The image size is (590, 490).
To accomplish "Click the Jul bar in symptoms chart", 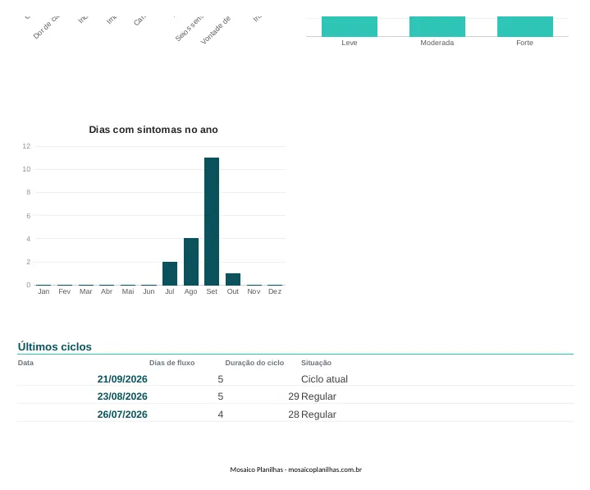I will point(170,273).
